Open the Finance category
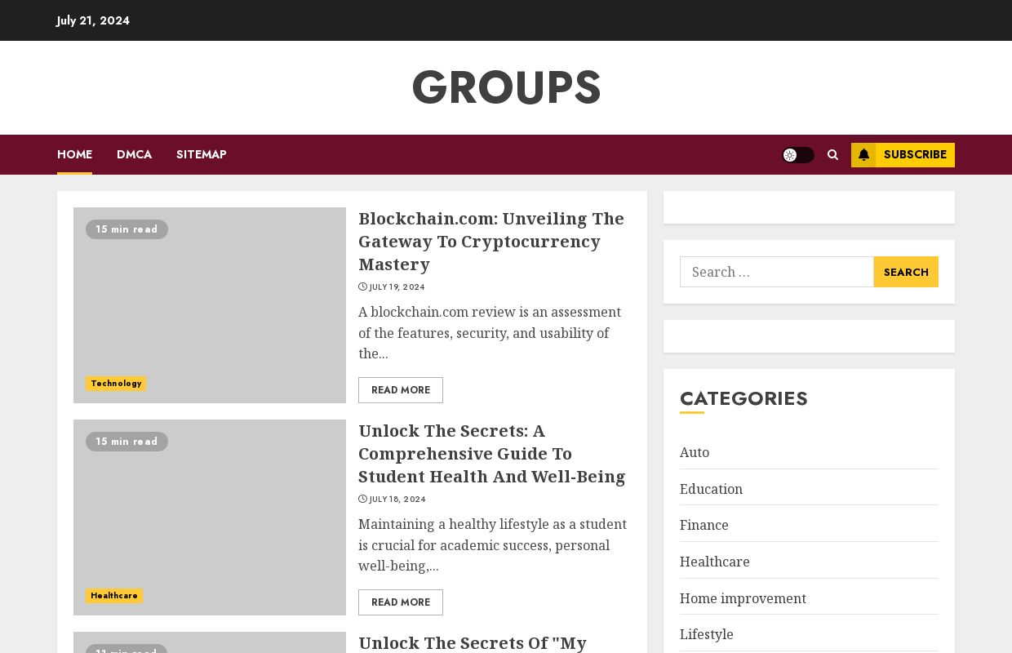Image resolution: width=1012 pixels, height=653 pixels. 704,525
